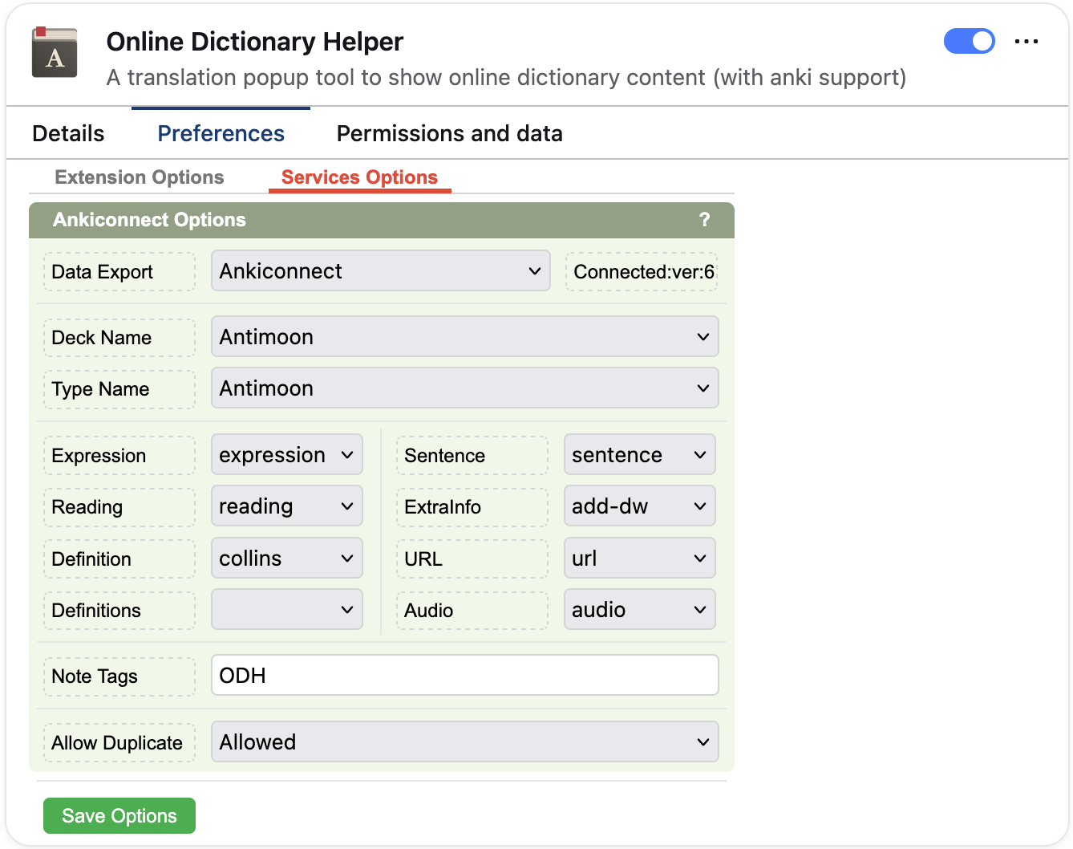
Task: Open the empty Definitions dropdown
Action: point(287,610)
